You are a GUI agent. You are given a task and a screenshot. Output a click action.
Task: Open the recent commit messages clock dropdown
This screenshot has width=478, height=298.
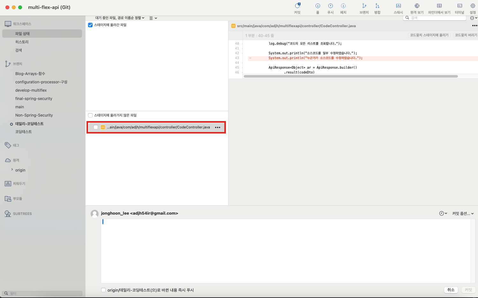coord(443,213)
